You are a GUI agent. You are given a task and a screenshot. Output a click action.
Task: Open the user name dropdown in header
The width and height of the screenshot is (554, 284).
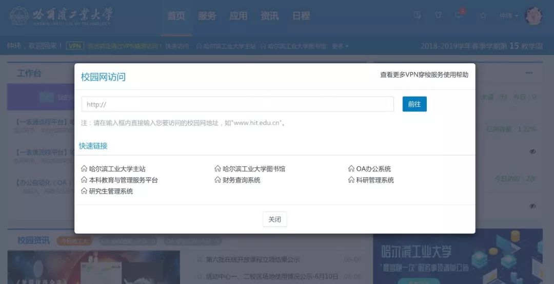tap(509, 16)
